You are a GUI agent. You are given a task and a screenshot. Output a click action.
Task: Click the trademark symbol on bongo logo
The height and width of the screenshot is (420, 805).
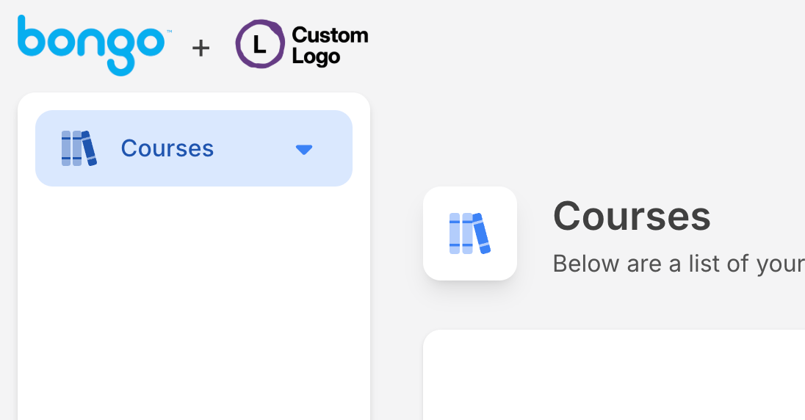pos(169,32)
